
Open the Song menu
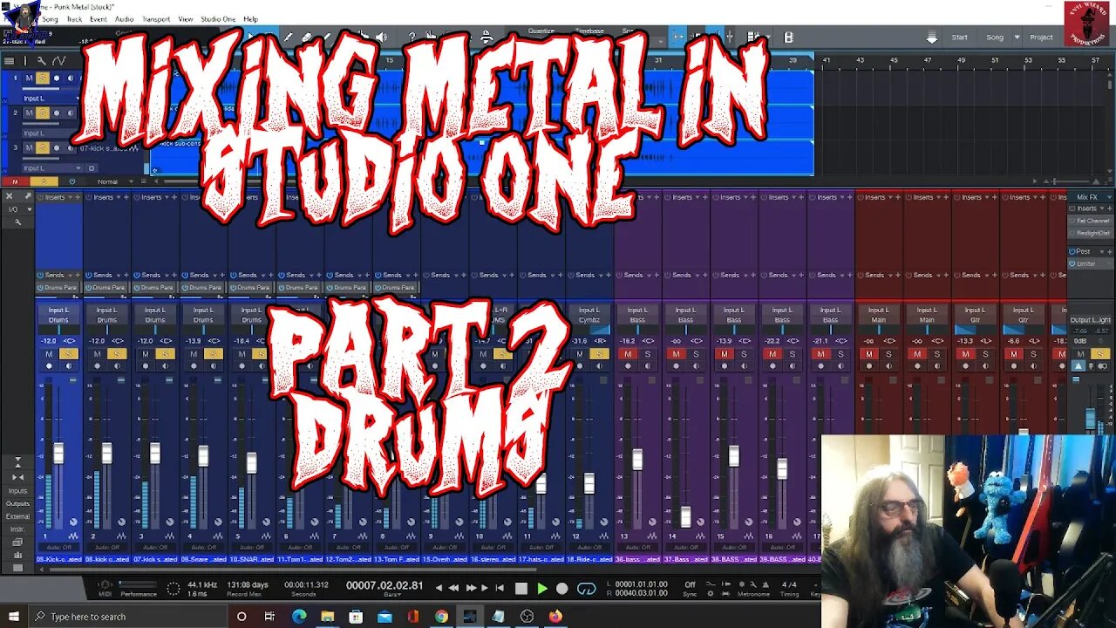(51, 18)
